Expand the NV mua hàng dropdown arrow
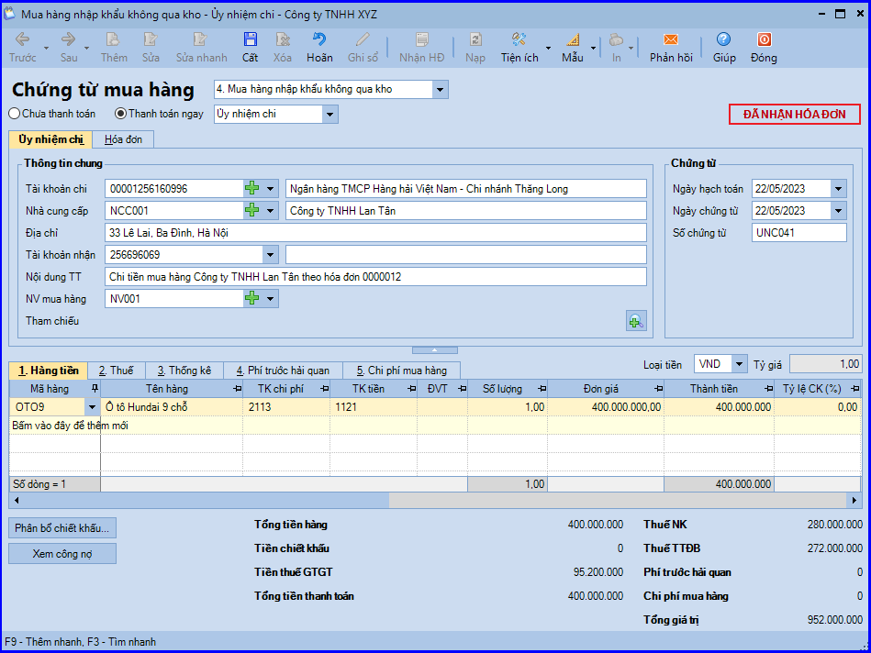 (271, 299)
